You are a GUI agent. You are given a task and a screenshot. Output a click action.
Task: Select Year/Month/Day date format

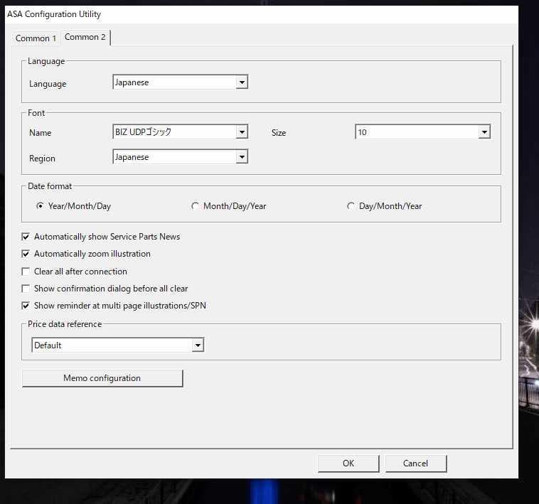pyautogui.click(x=40, y=206)
